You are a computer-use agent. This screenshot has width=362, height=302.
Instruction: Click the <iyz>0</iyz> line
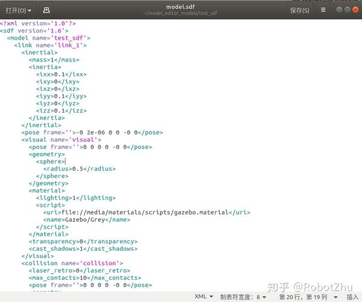tap(58, 103)
